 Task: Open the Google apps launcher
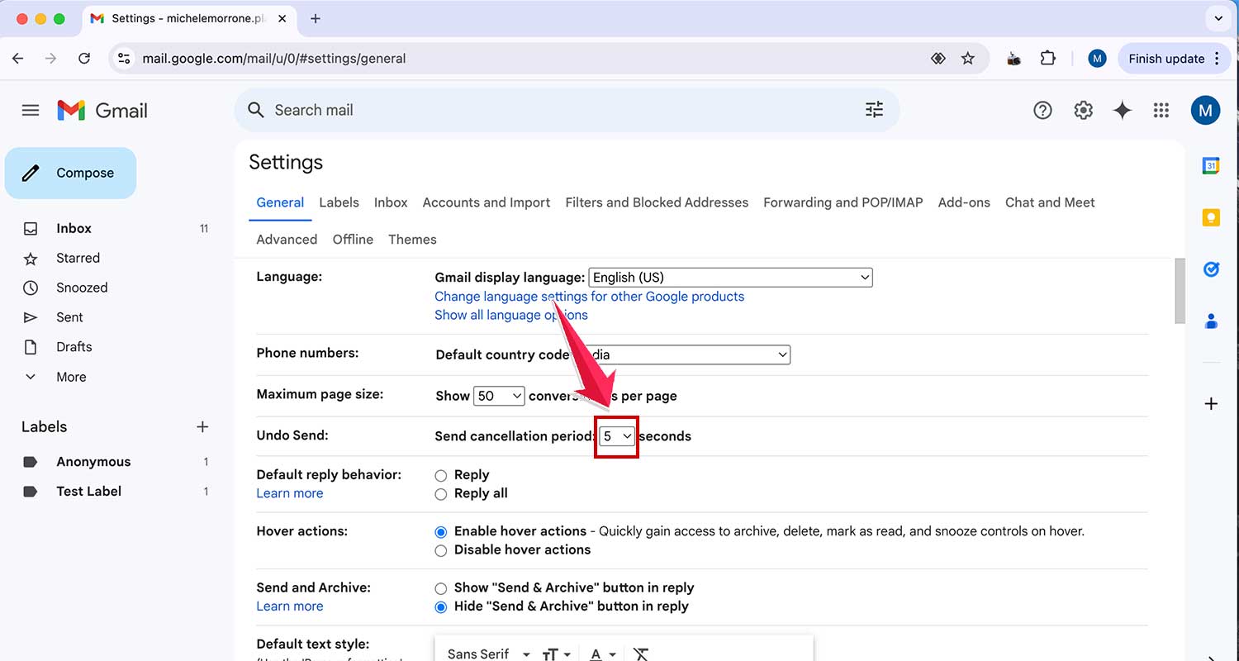point(1161,109)
